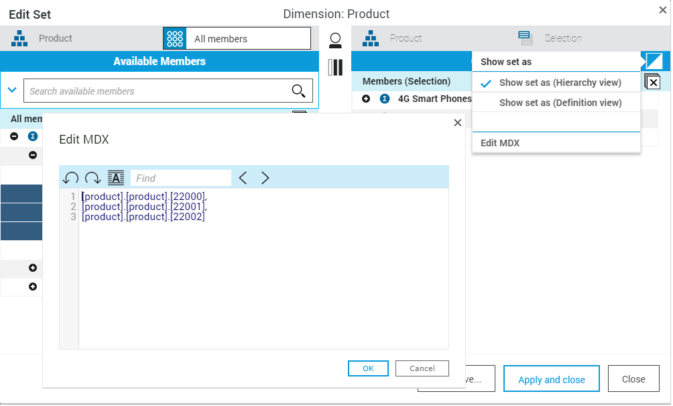Click the sigma icon in available members tree

coord(33,136)
